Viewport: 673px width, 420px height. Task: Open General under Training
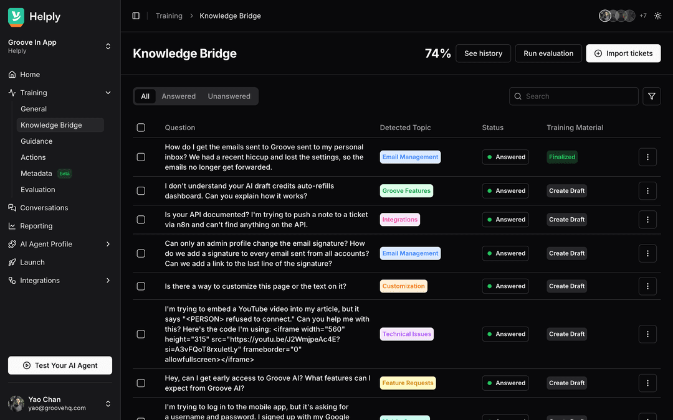60,109
